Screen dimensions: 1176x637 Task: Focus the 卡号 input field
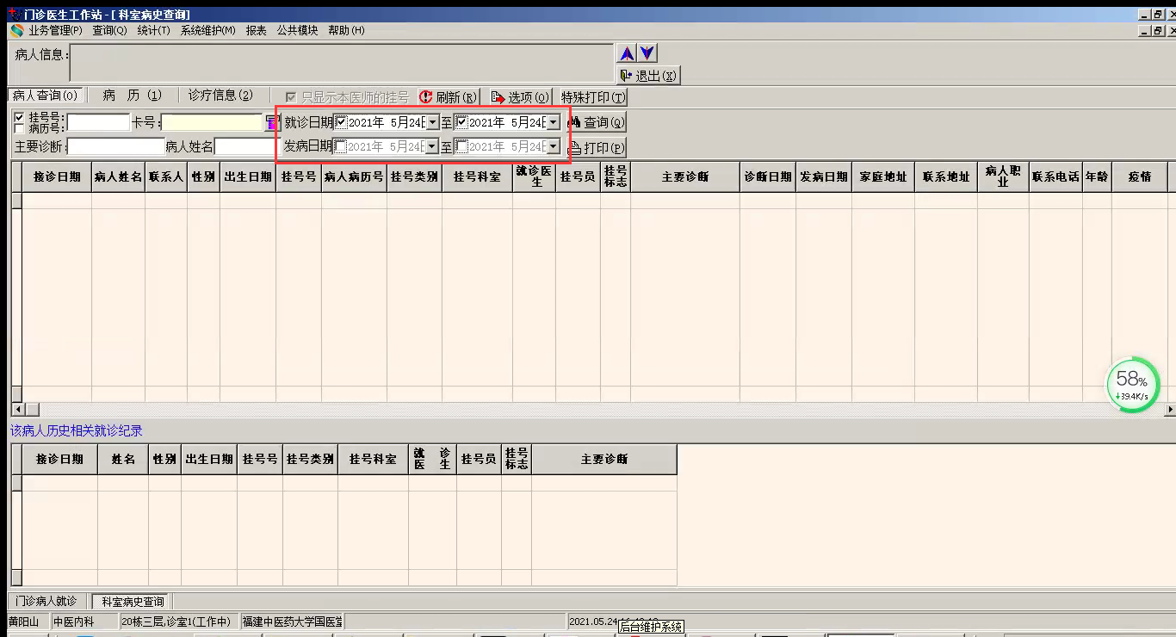click(212, 122)
